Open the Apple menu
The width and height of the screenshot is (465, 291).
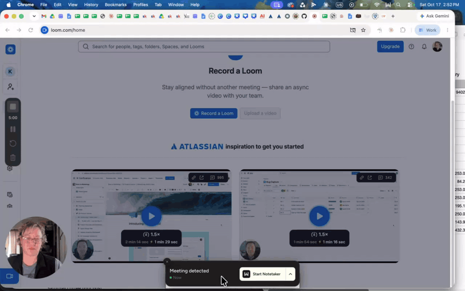[9, 5]
